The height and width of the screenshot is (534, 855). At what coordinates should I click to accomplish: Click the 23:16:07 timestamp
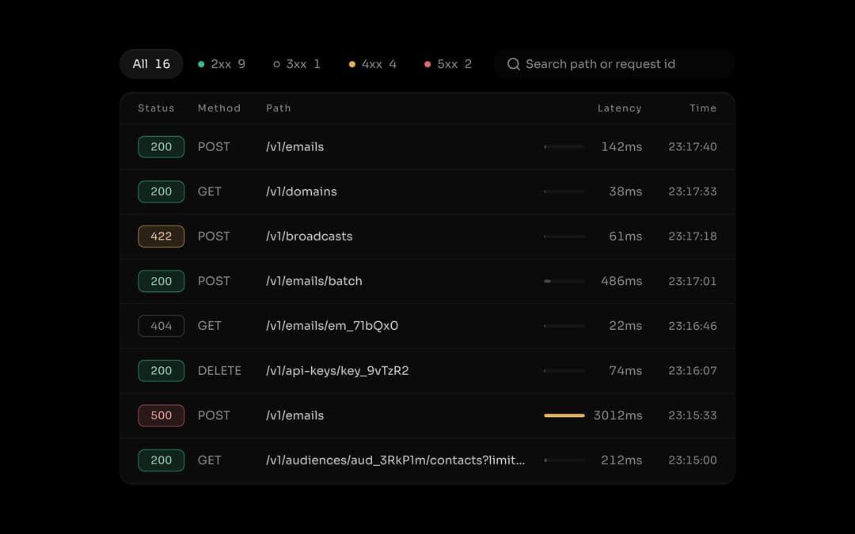click(693, 370)
